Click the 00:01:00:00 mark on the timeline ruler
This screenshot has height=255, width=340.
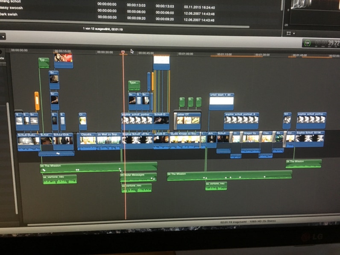[x=185, y=54]
